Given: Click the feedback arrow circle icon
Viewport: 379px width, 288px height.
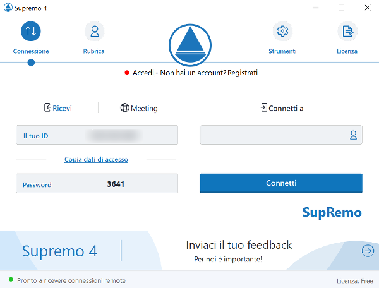Looking at the screenshot, I should pyautogui.click(x=368, y=251).
